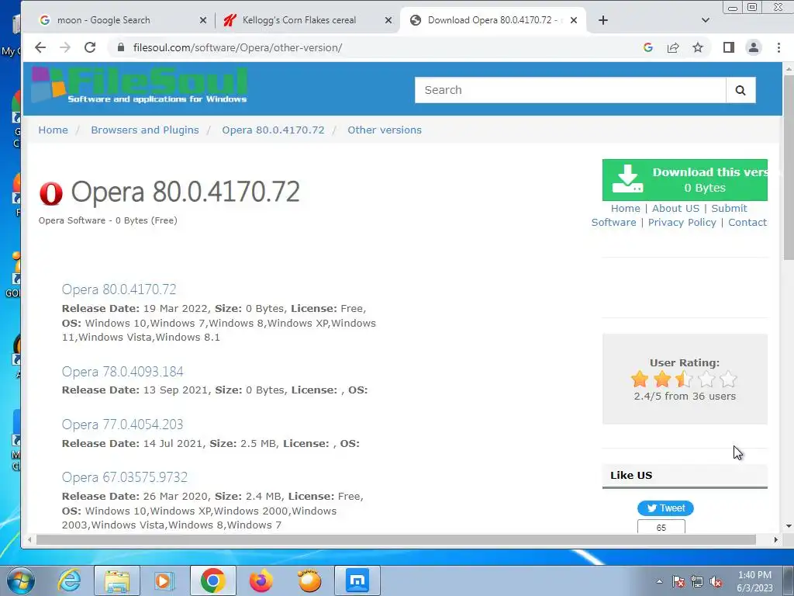Image resolution: width=794 pixels, height=596 pixels.
Task: Click the Home link under download button
Action: pyautogui.click(x=626, y=208)
